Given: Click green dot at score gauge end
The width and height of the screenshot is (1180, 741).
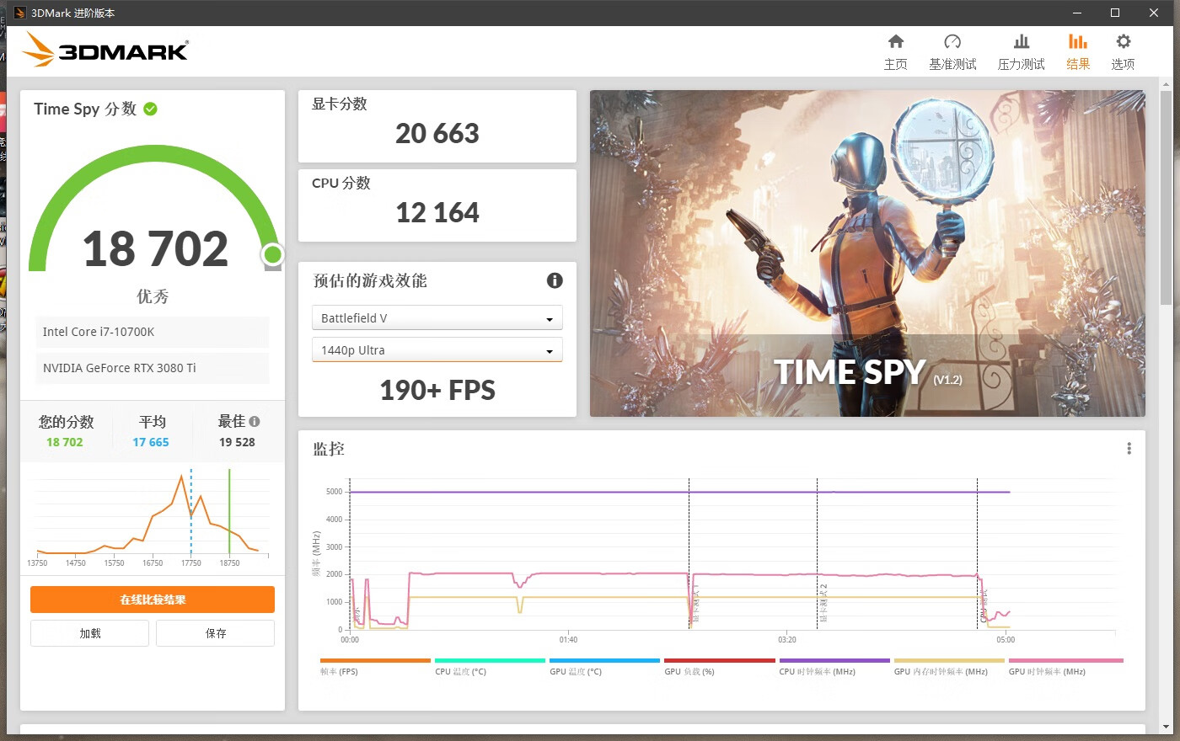Looking at the screenshot, I should click(272, 254).
